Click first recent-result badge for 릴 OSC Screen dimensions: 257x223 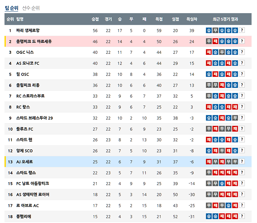209,74
